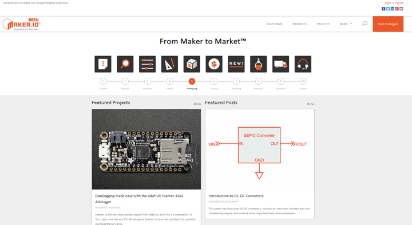The height and width of the screenshot is (225, 412).
Task: Jump to step 2 Research circle
Action: click(x=125, y=81)
